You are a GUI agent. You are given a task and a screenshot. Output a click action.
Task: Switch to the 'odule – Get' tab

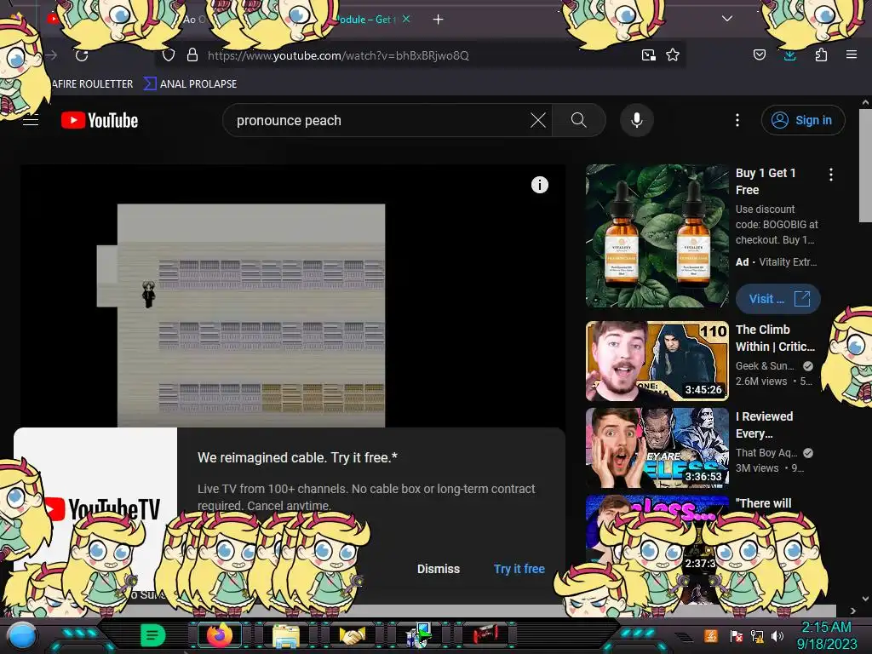[x=366, y=20]
